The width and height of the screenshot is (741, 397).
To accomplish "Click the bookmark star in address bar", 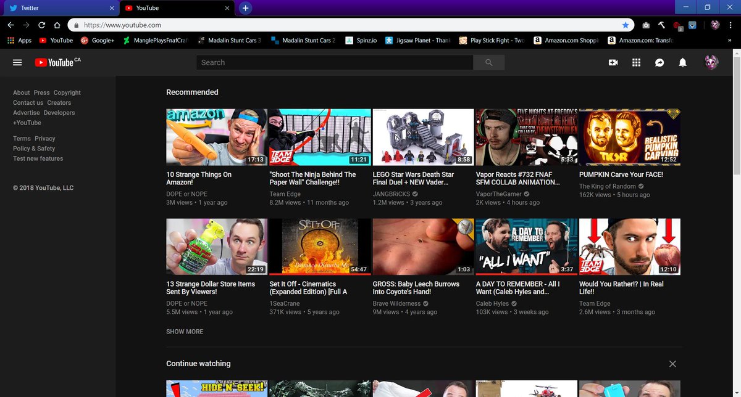I will [x=626, y=25].
